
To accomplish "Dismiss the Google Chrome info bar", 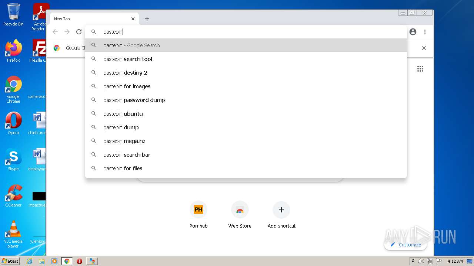I will (x=424, y=48).
